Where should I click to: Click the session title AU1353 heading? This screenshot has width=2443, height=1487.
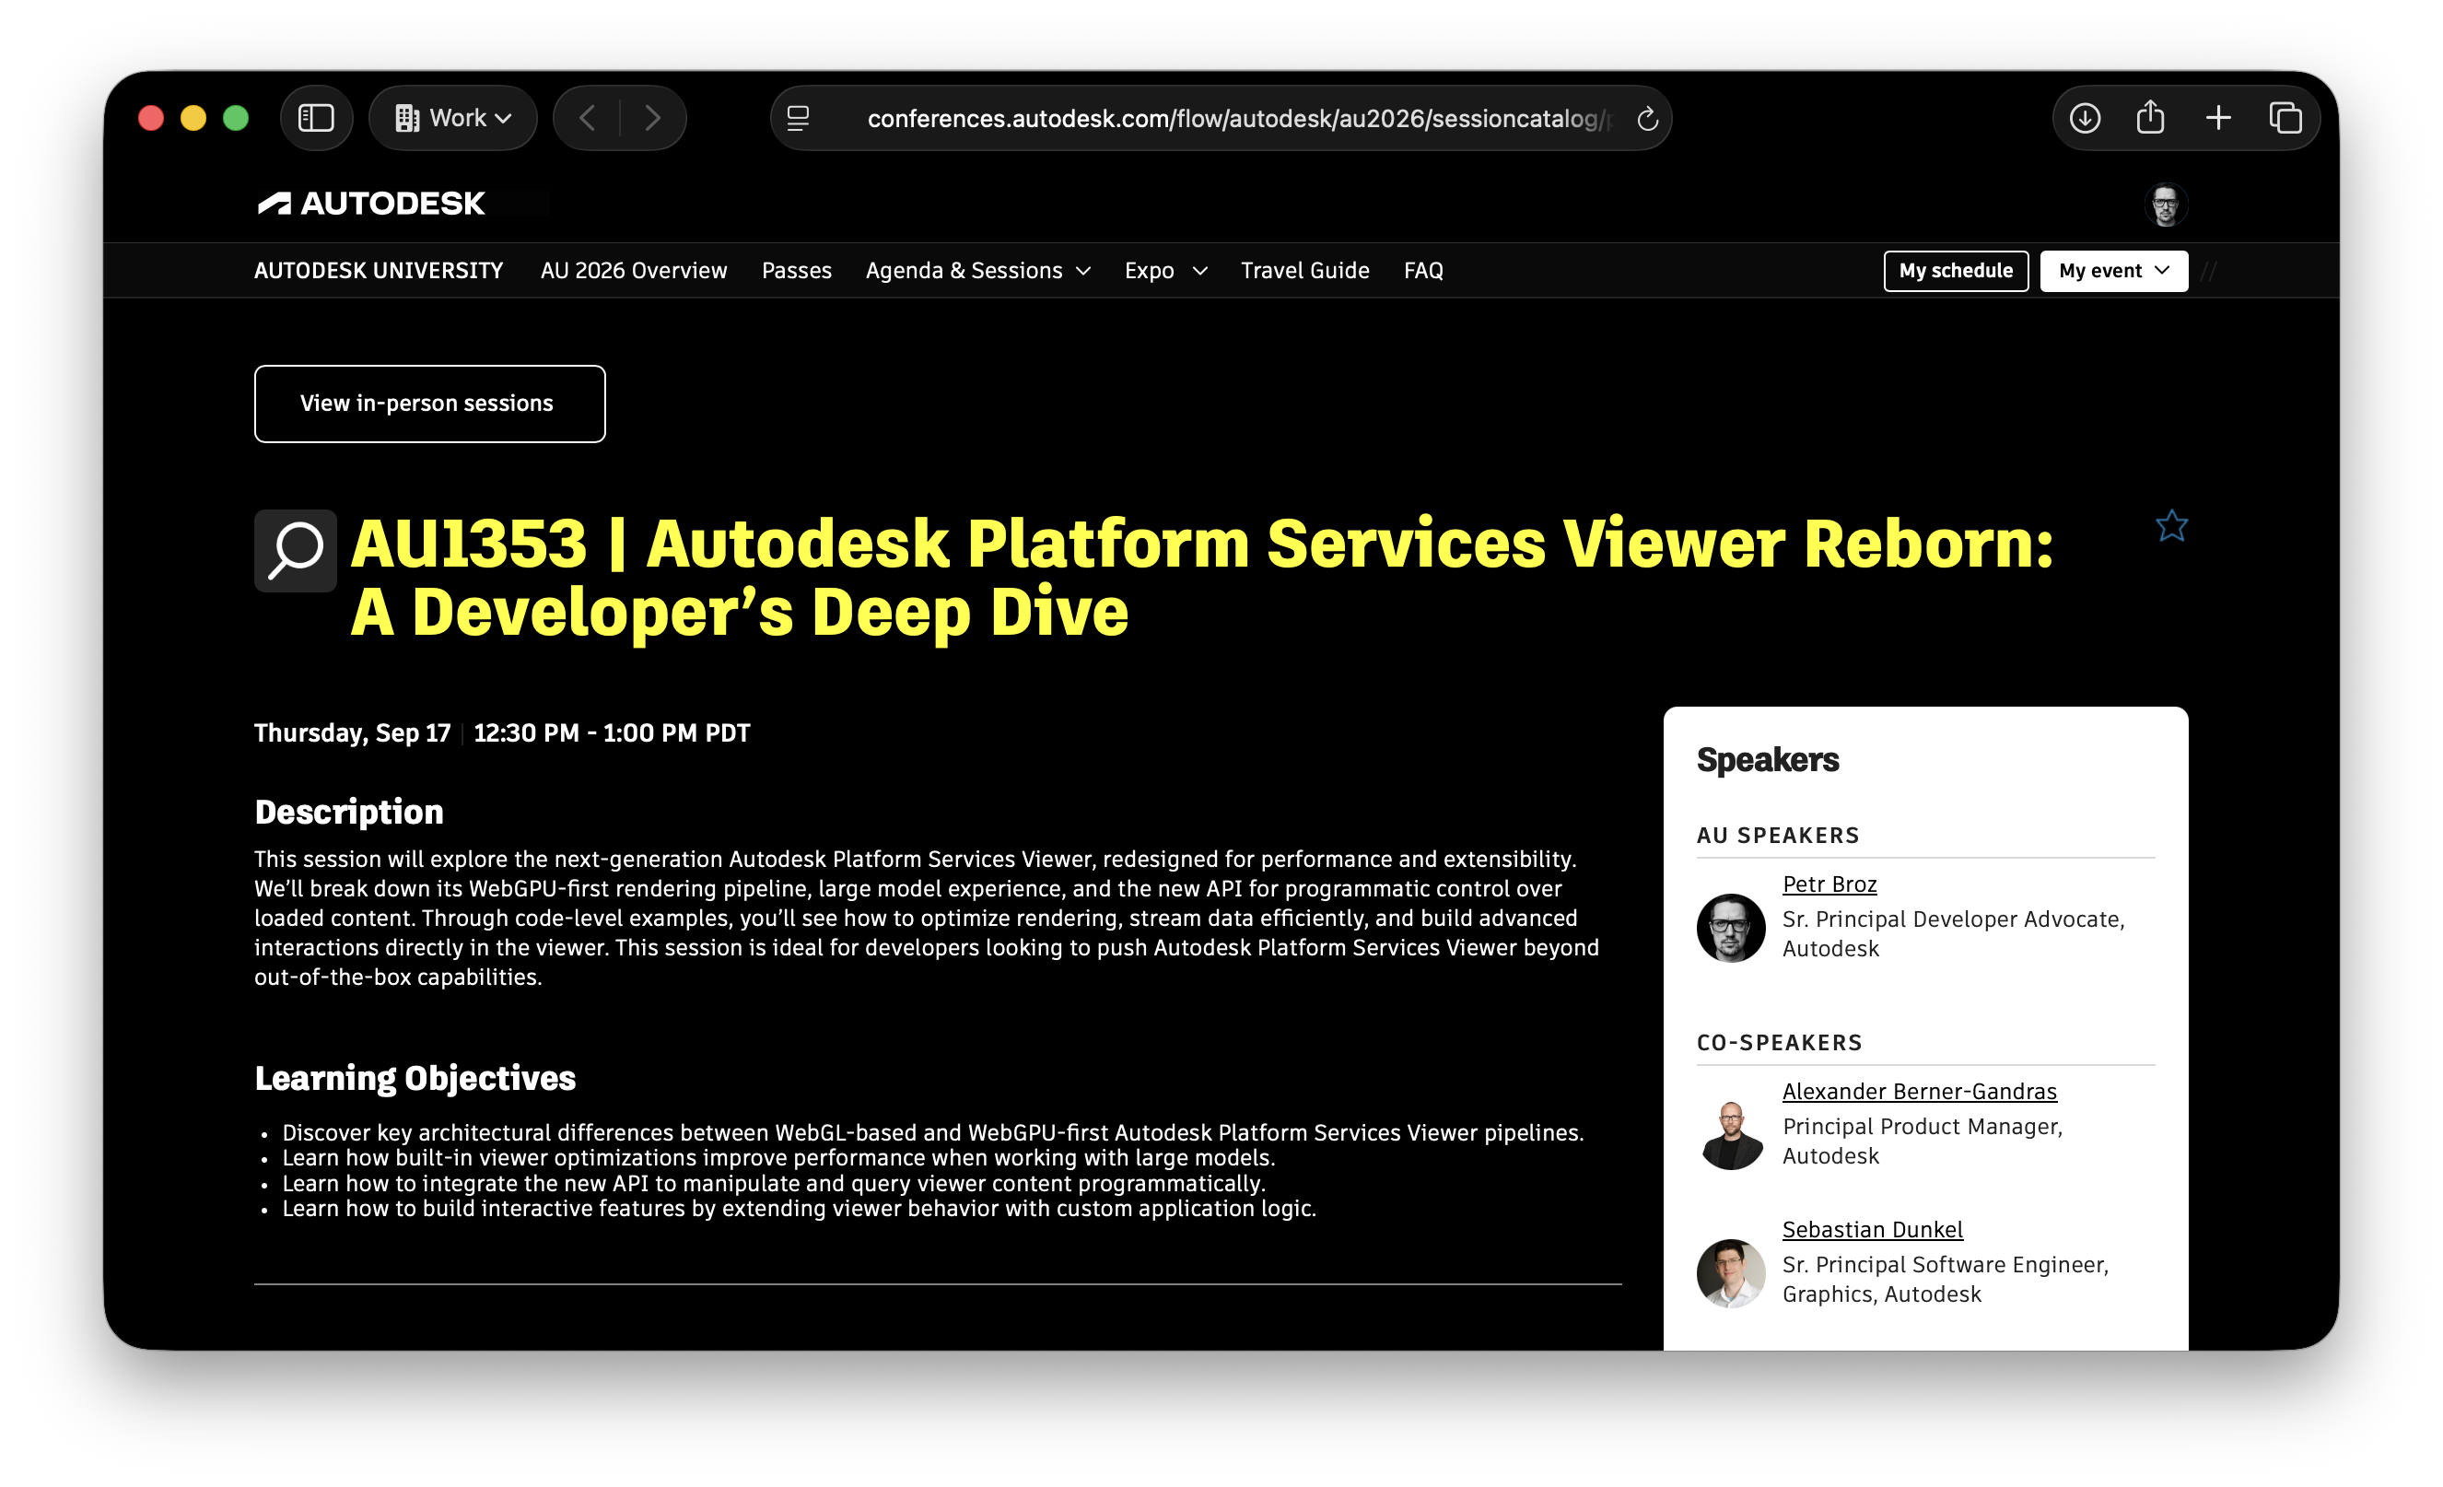pos(1200,577)
